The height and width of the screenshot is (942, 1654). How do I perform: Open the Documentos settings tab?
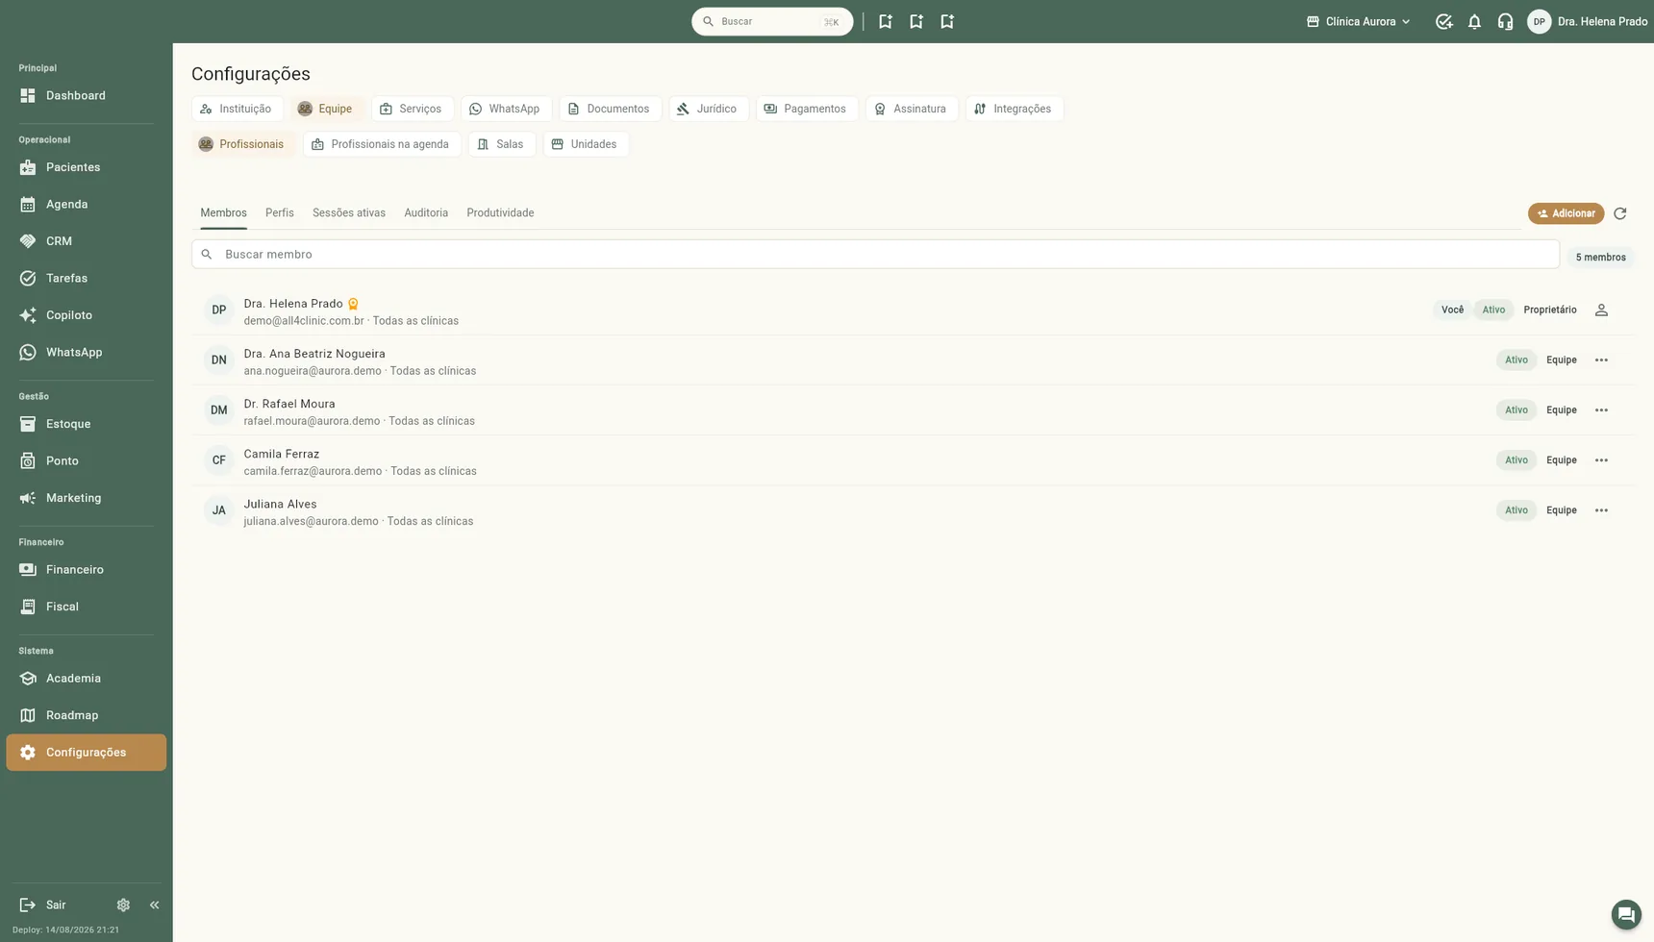[x=610, y=109]
